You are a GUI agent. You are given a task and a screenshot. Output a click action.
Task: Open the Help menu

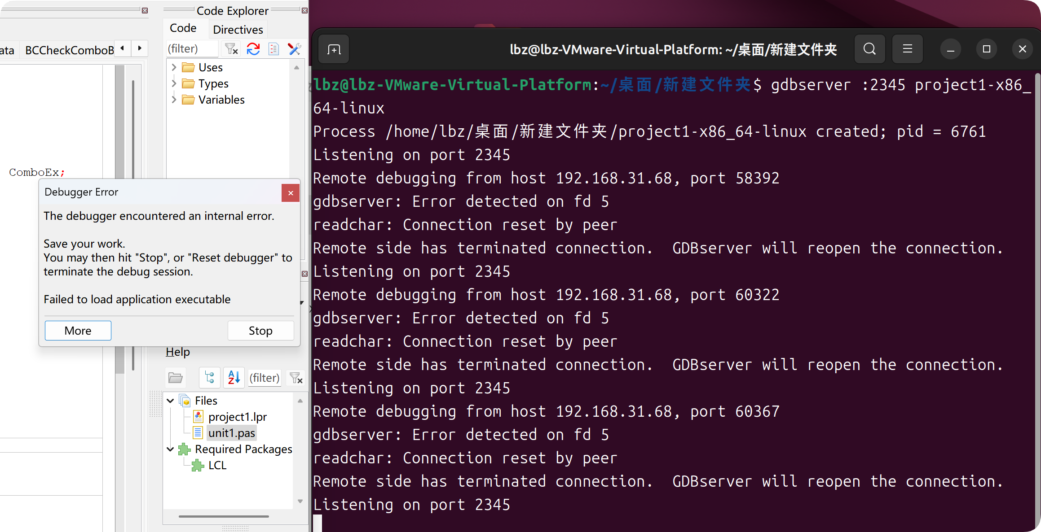point(178,352)
